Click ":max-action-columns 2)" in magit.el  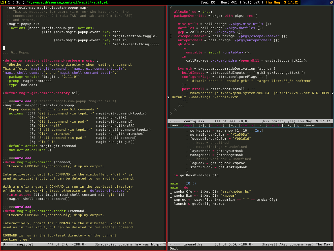click(29, 150)
